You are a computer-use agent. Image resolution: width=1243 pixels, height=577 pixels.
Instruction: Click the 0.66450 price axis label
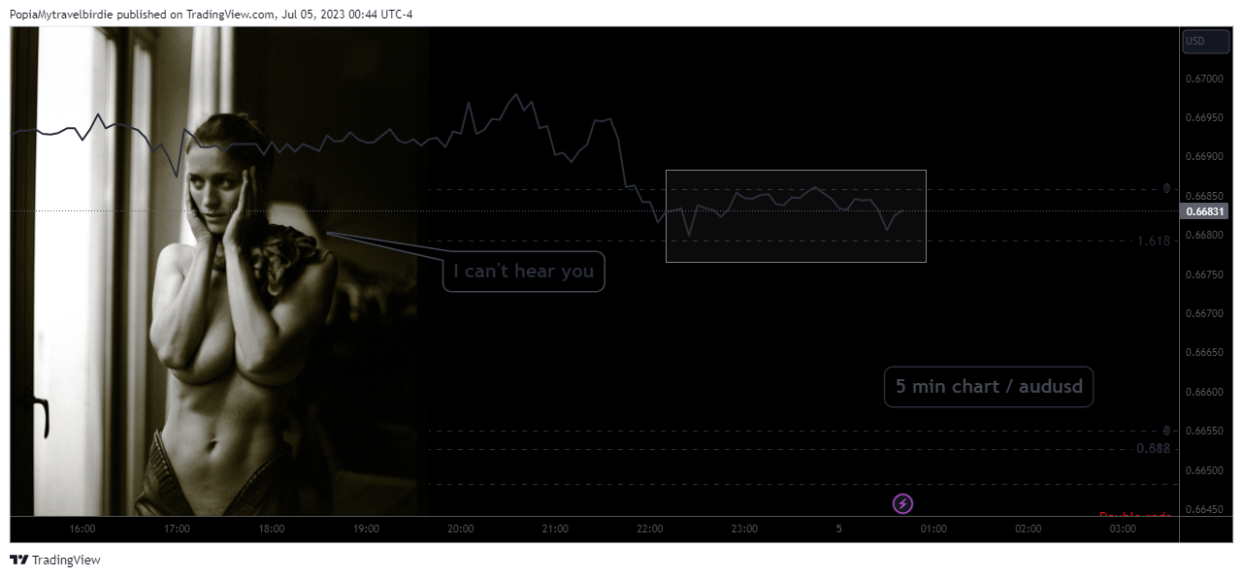[x=1206, y=509]
